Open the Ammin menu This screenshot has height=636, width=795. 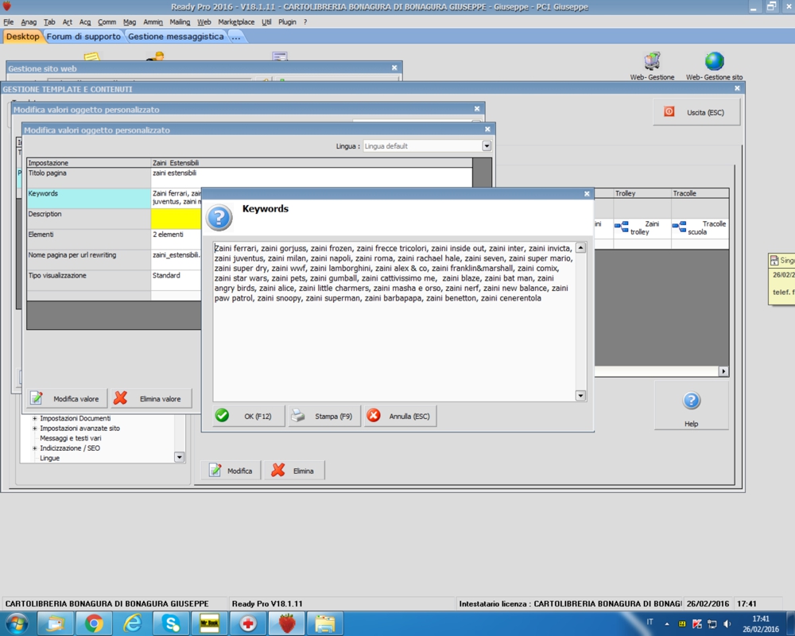(153, 21)
